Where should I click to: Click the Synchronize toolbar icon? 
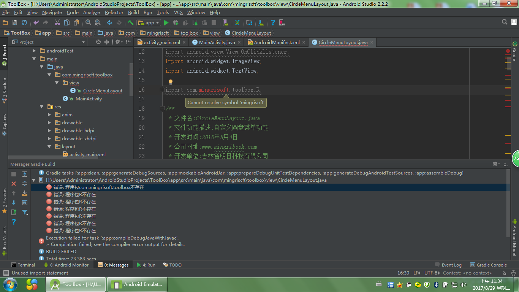tap(24, 23)
